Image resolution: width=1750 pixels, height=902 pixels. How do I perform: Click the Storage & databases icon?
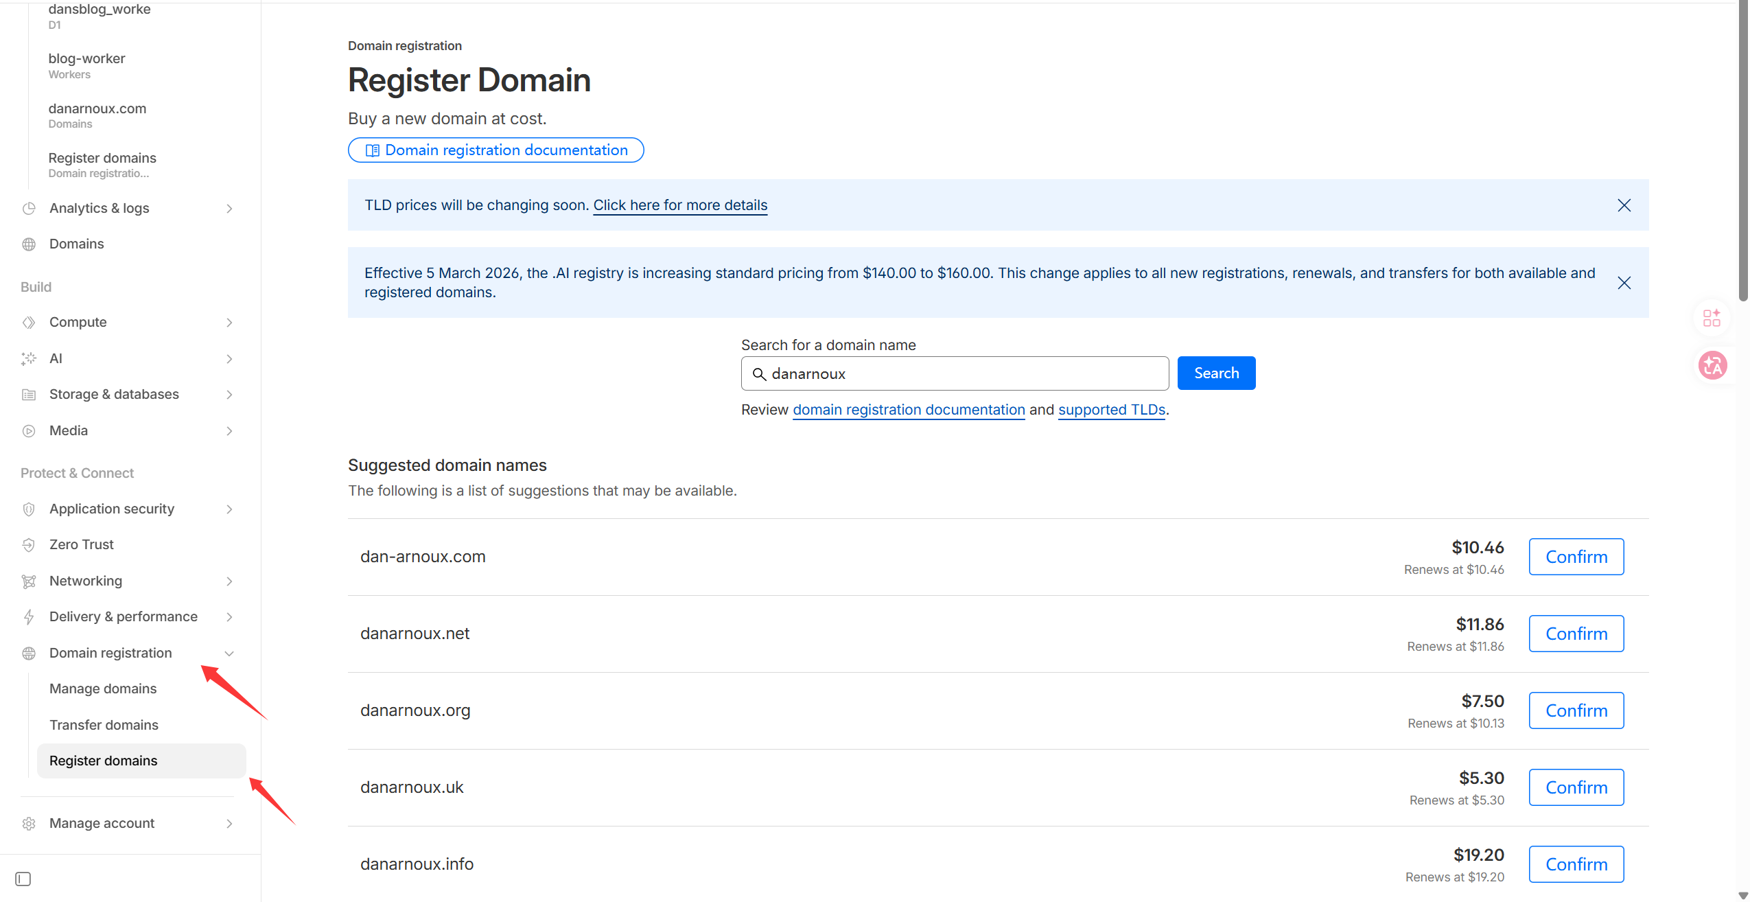point(29,395)
